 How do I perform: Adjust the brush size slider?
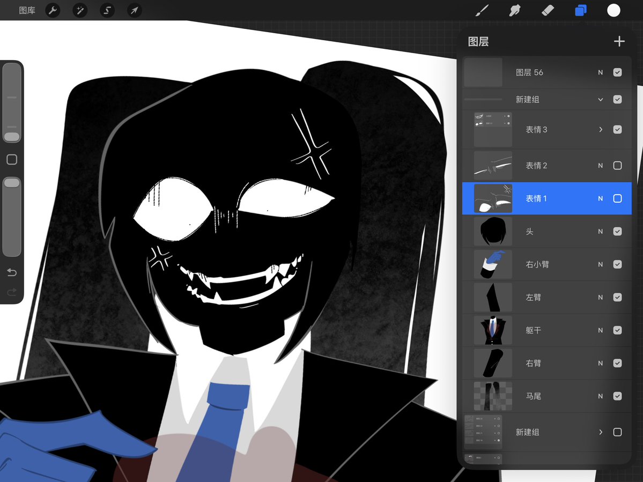point(12,102)
